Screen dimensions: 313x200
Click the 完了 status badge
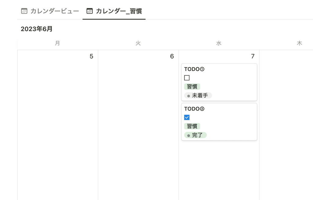[195, 135]
